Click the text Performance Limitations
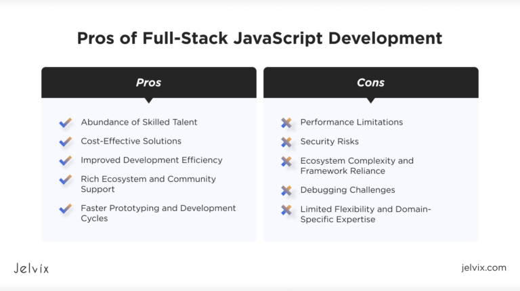520x291 pixels. pyautogui.click(x=351, y=122)
